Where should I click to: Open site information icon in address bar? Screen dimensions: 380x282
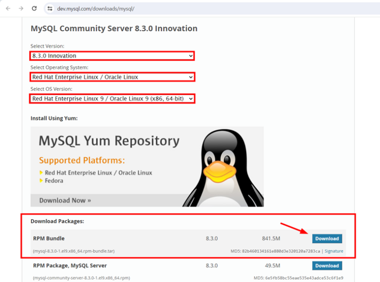[50, 9]
